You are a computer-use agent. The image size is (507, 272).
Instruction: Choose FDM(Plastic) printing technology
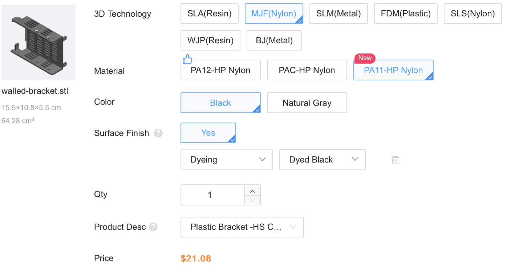coord(406,14)
